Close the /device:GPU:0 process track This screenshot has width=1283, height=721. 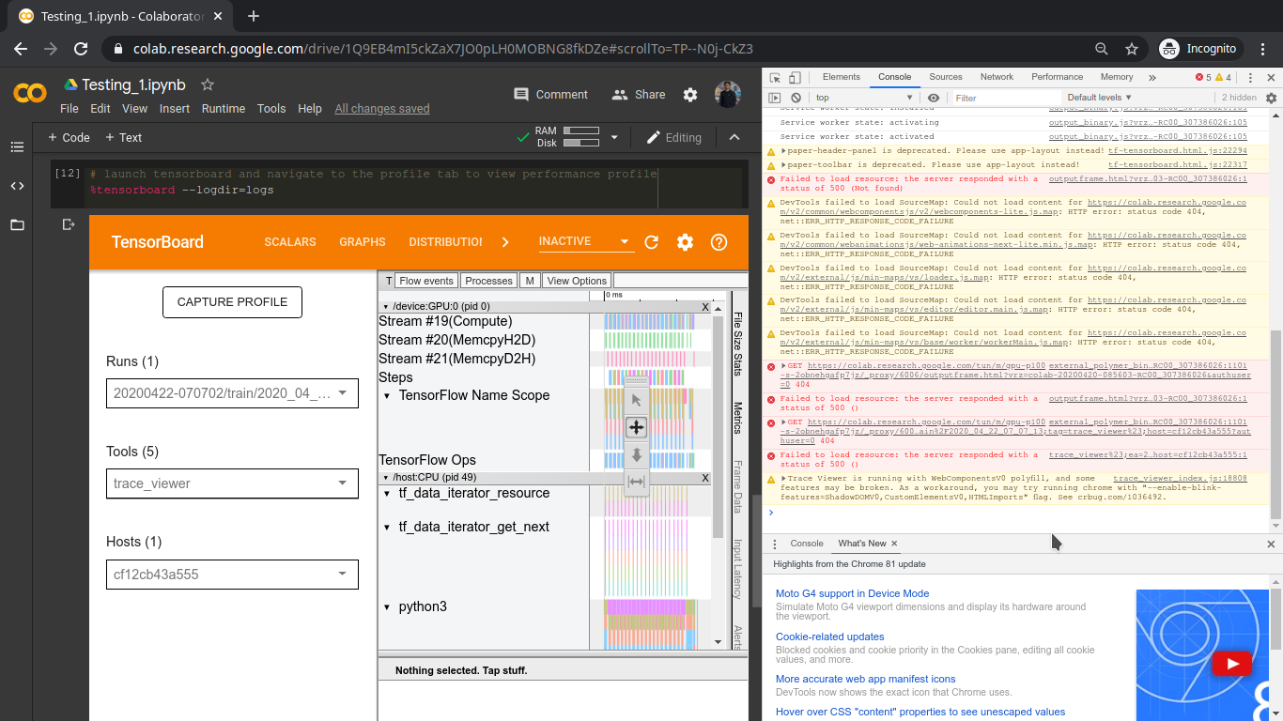705,307
